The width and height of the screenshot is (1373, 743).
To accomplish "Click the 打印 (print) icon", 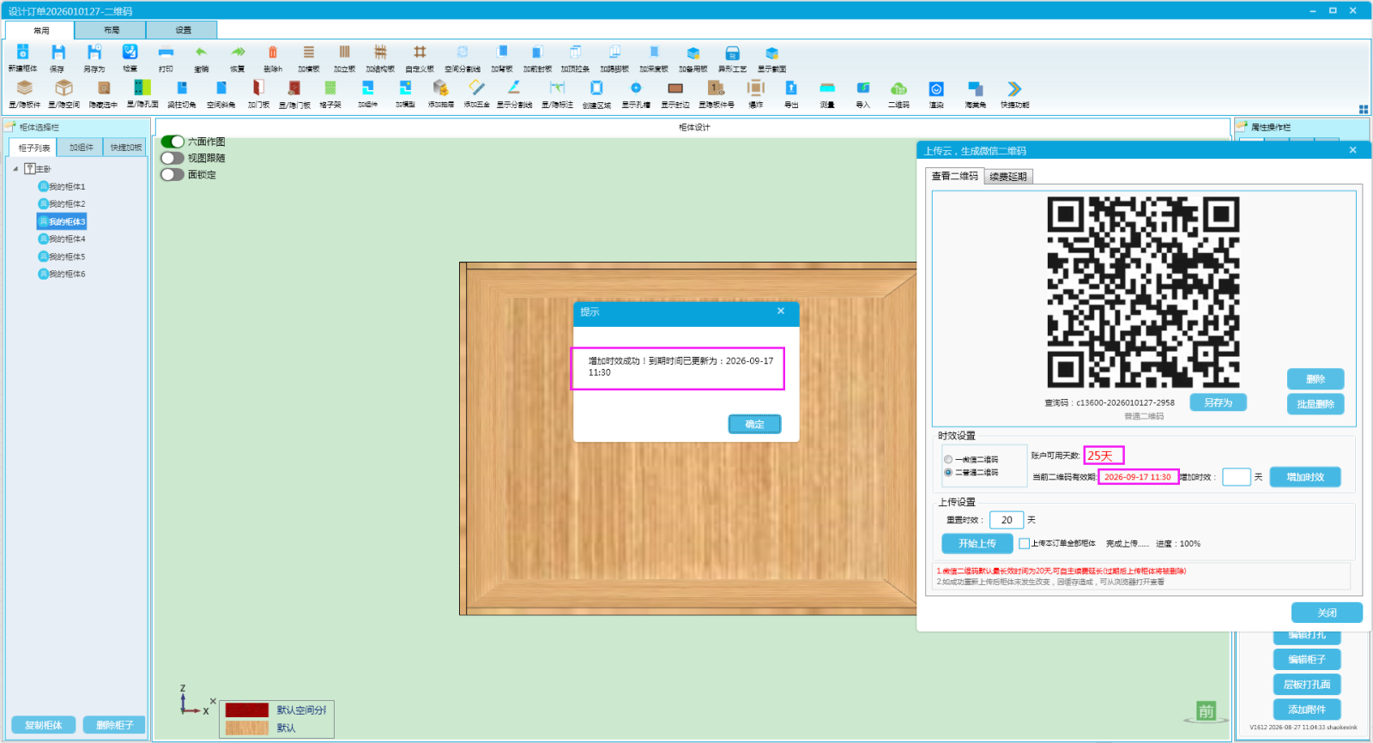I will coord(166,52).
